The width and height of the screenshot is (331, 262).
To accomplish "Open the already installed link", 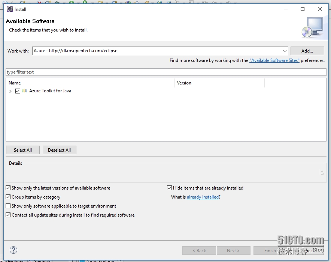I will (x=203, y=197).
